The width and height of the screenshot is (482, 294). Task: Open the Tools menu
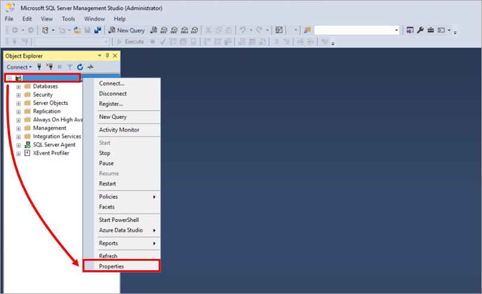click(x=68, y=19)
